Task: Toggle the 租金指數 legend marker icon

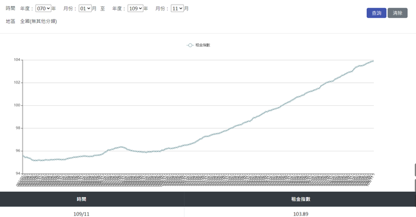Action: click(190, 45)
